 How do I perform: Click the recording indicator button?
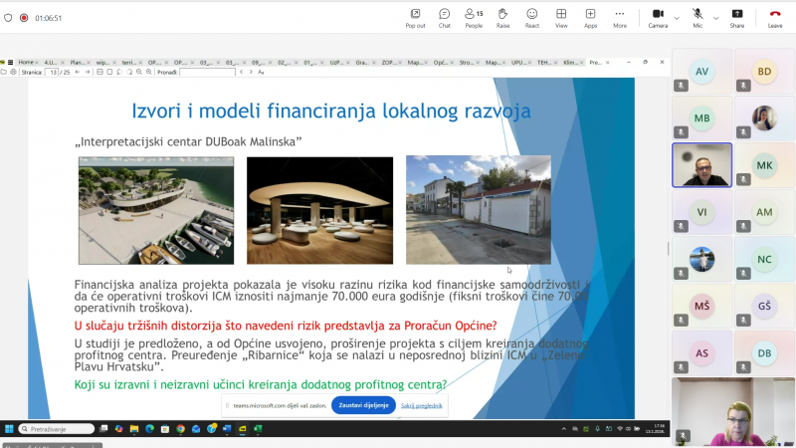23,17
